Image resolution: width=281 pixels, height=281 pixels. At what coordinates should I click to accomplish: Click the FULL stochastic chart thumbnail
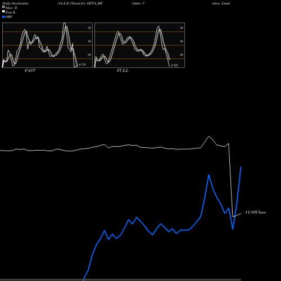(139, 45)
